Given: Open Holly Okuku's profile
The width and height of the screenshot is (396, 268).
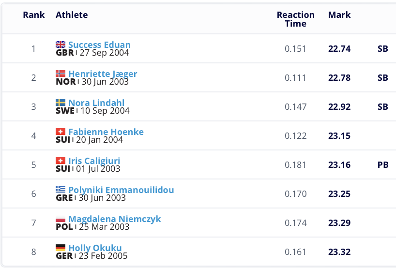Looking at the screenshot, I should click(95, 248).
